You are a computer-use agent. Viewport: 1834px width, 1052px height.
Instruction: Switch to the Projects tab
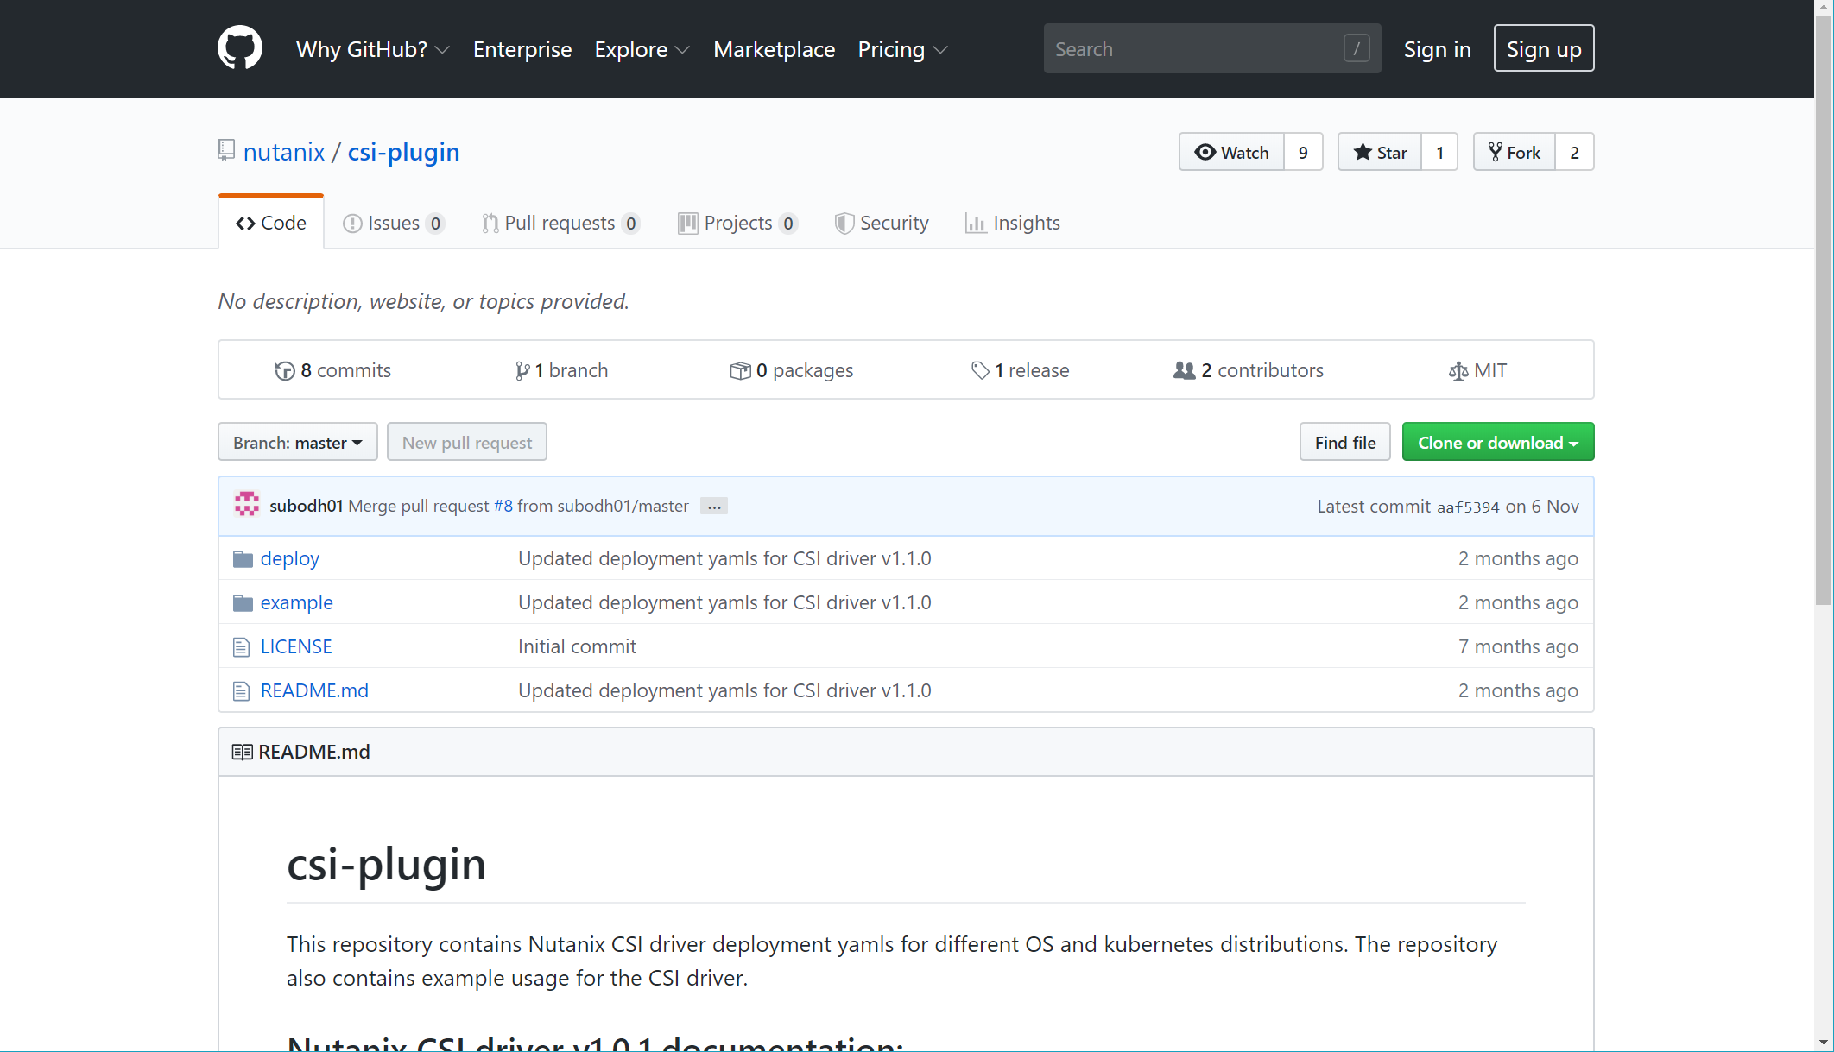pyautogui.click(x=737, y=223)
